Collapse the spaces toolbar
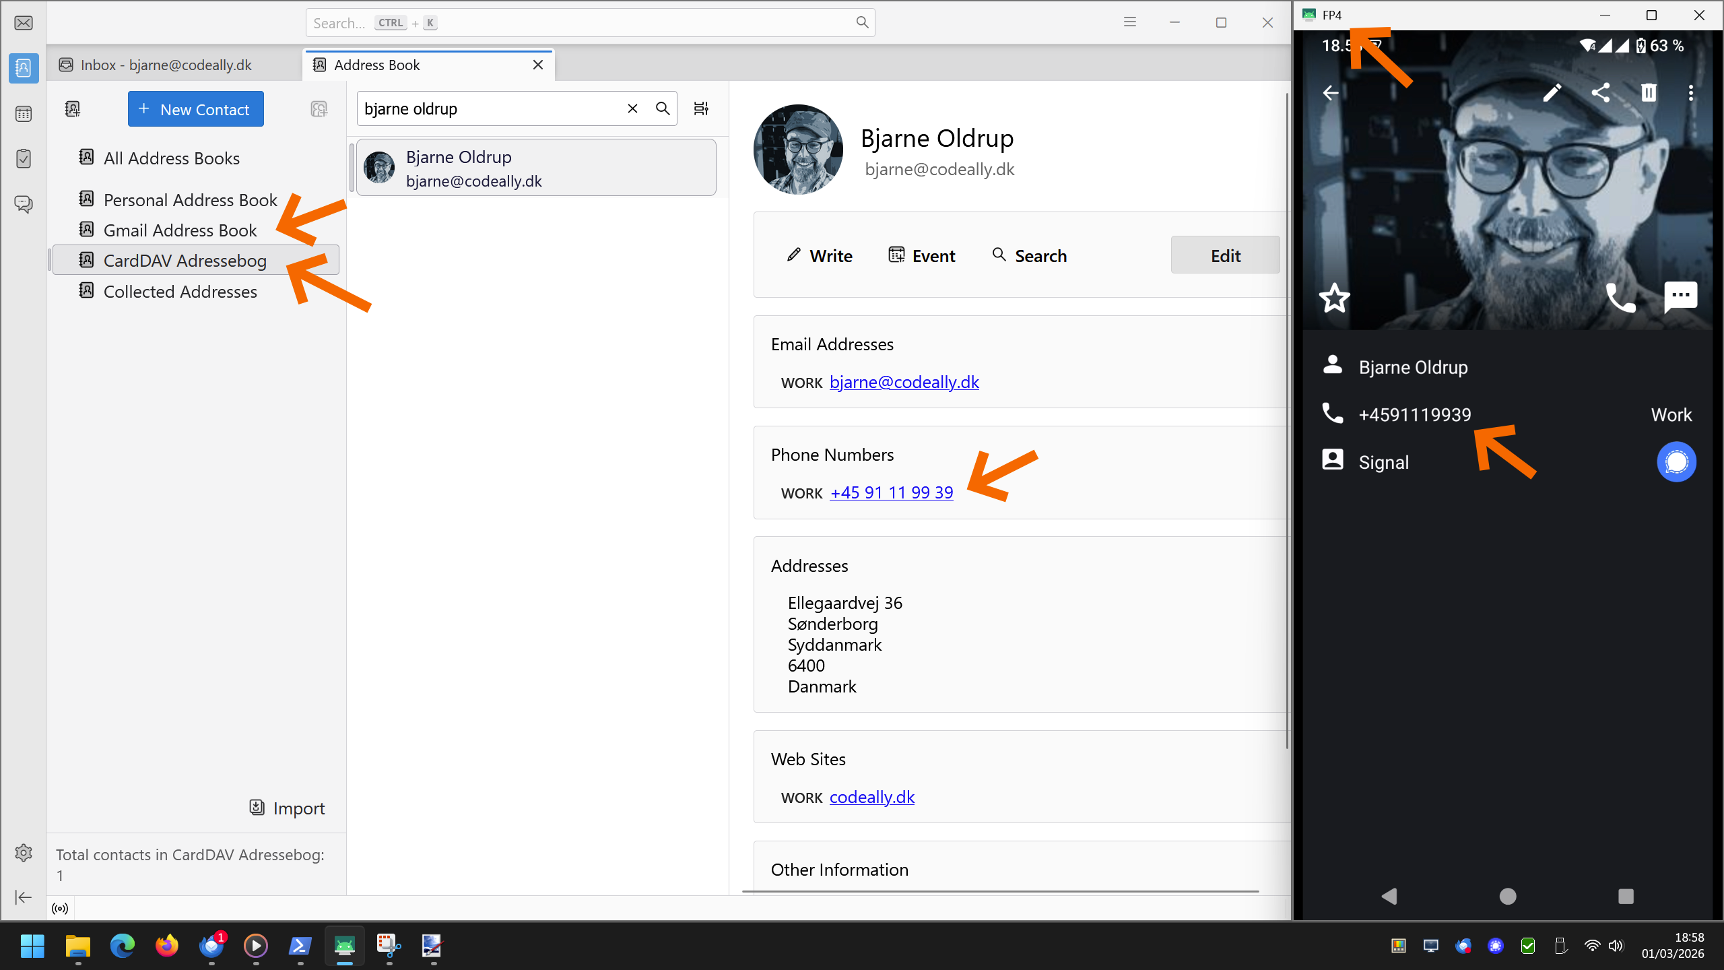1724x970 pixels. click(24, 897)
